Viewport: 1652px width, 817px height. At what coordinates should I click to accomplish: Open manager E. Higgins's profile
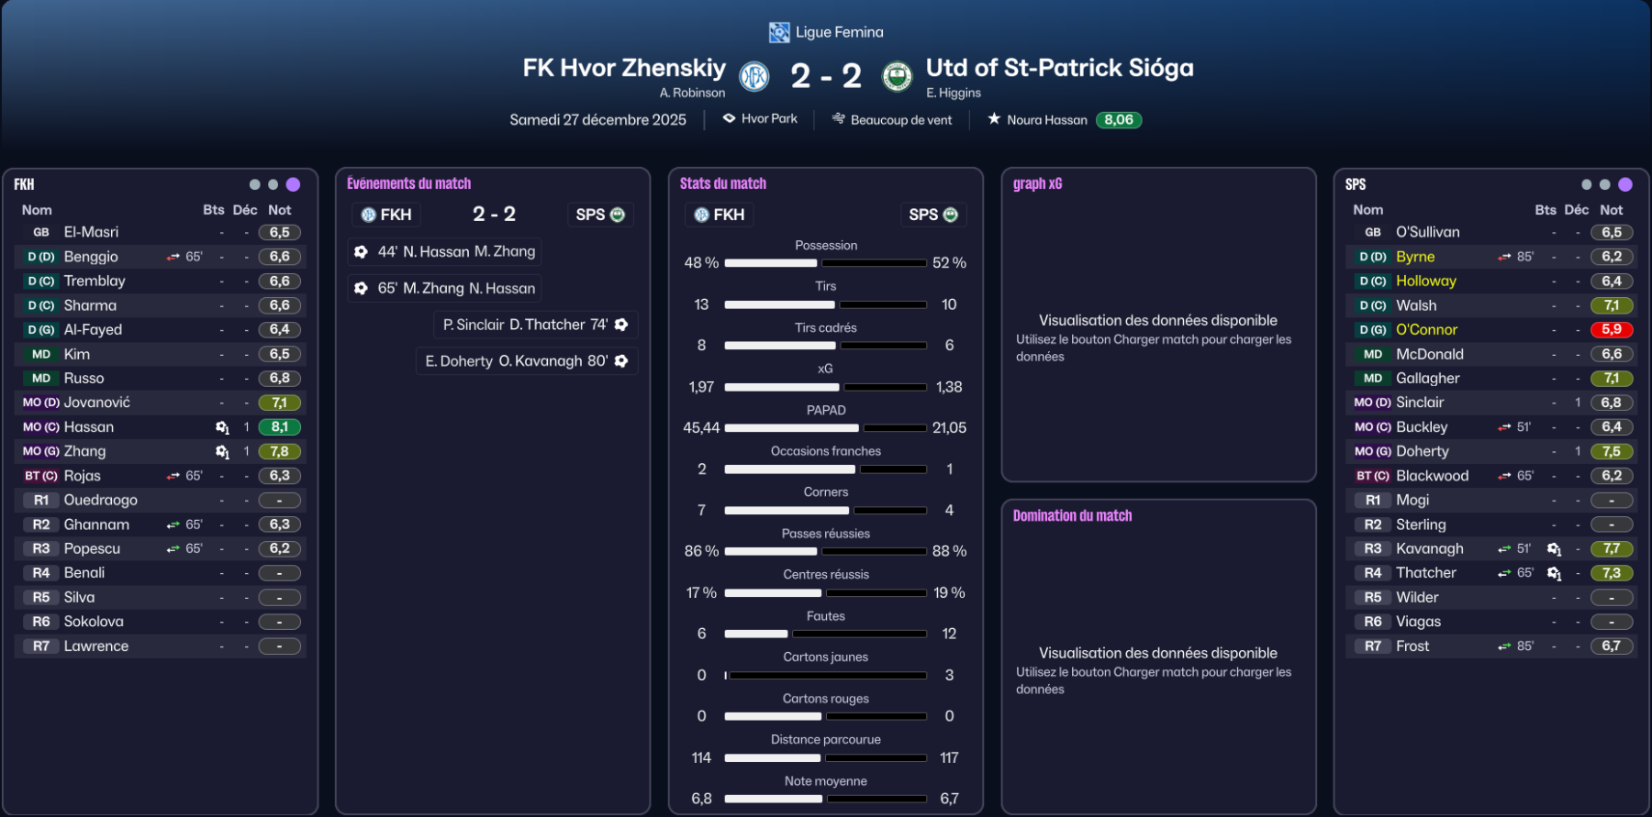954,93
